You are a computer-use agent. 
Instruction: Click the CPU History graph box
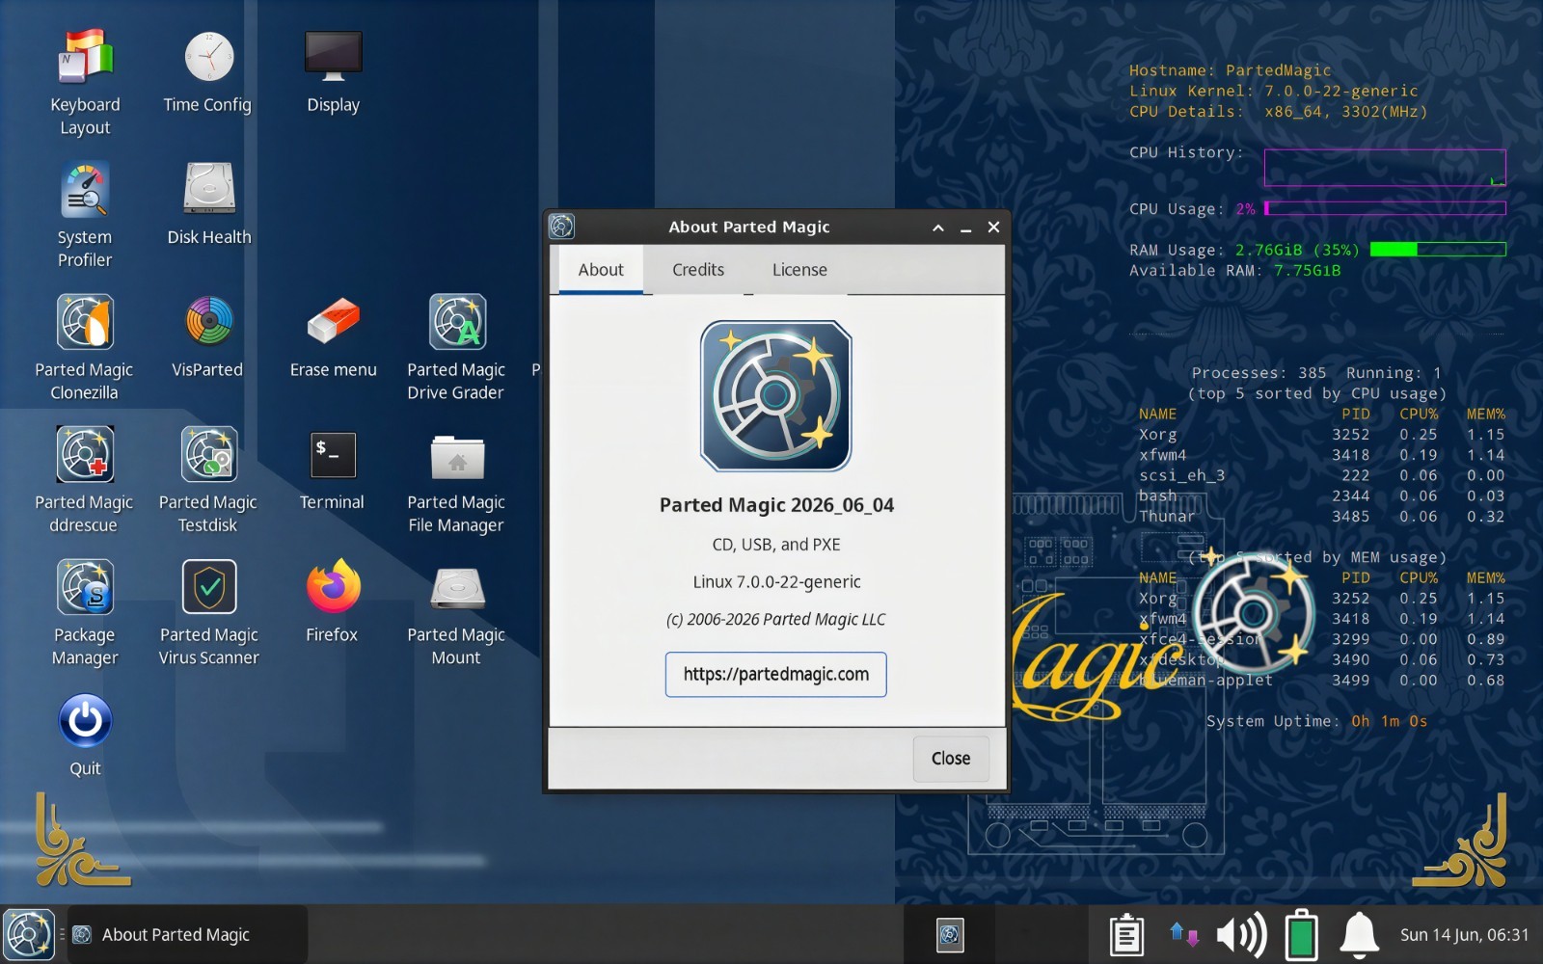pos(1385,168)
